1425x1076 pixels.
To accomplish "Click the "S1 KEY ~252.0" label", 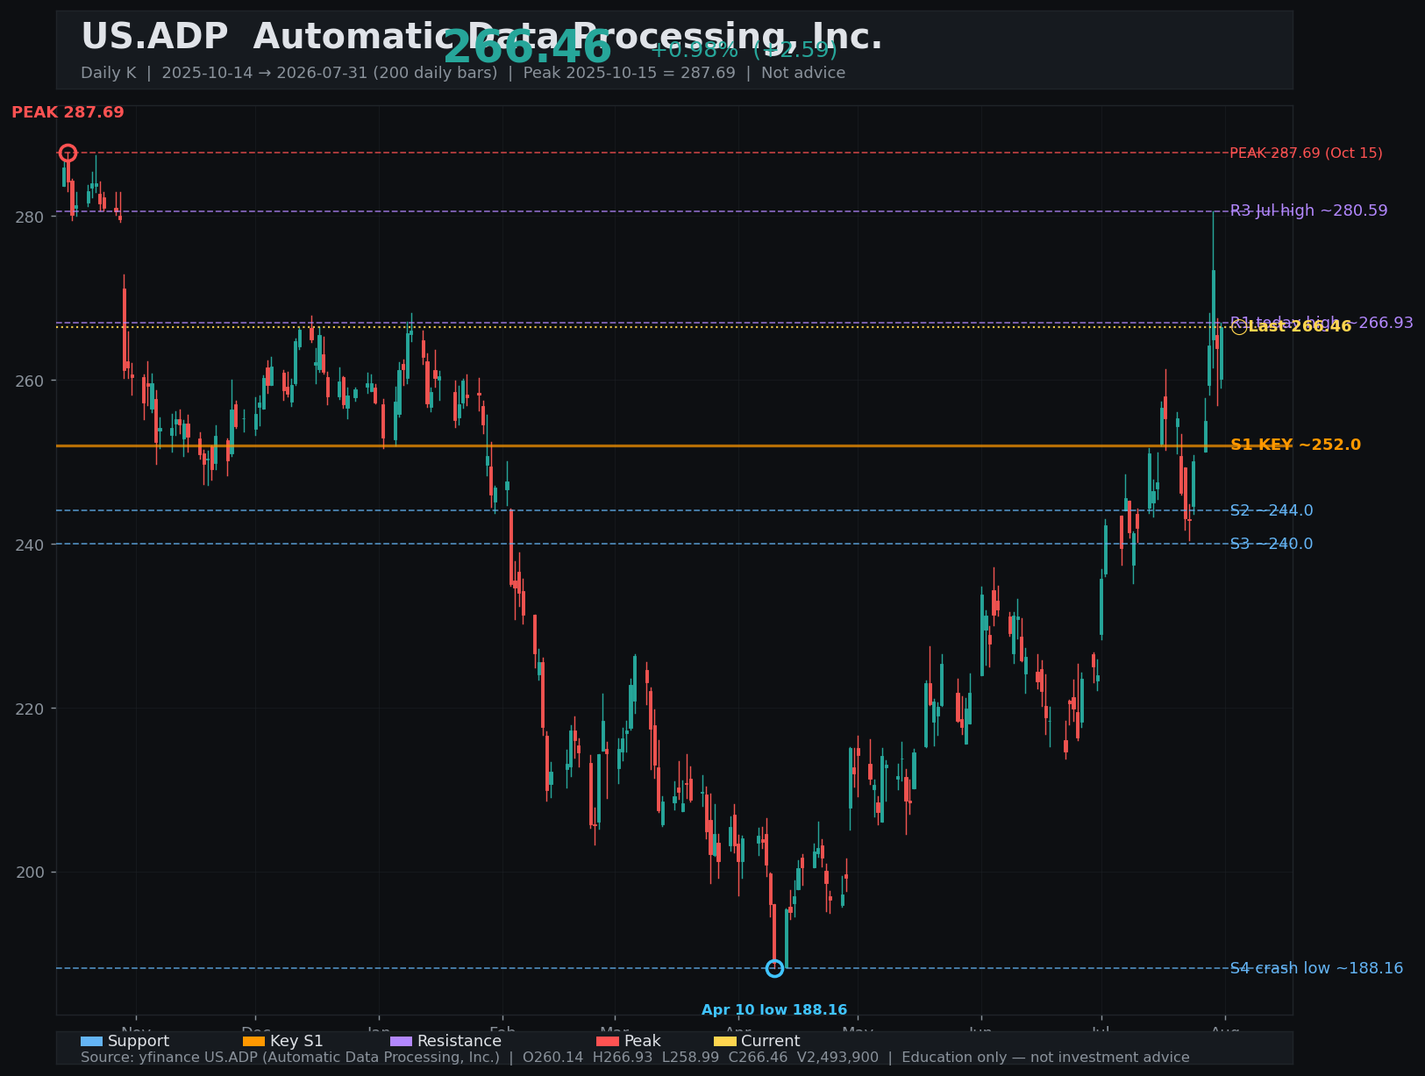I will tap(1296, 445).
